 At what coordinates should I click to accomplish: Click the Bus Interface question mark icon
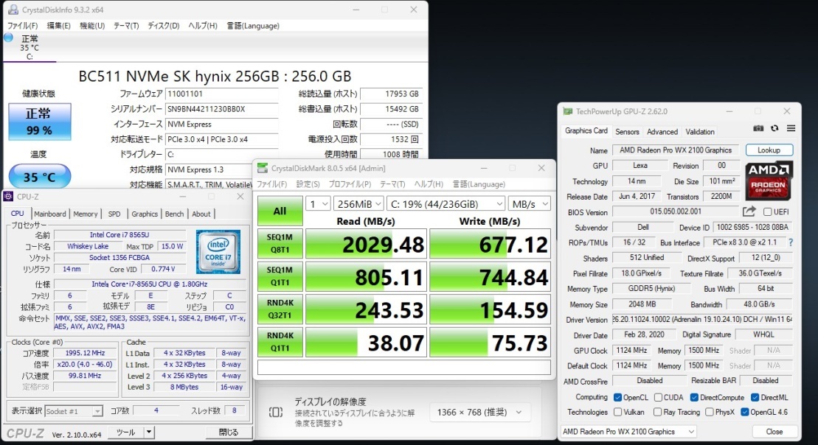coord(791,242)
